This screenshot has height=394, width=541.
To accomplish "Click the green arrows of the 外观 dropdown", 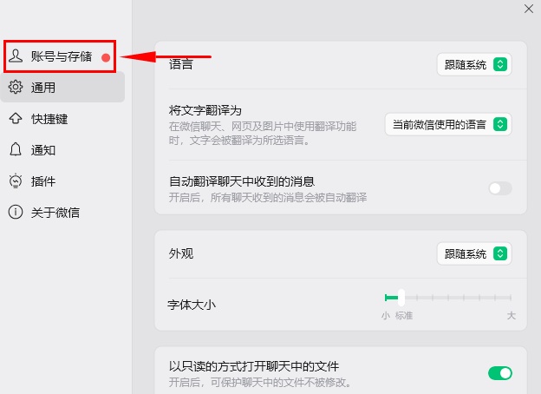I will (500, 253).
